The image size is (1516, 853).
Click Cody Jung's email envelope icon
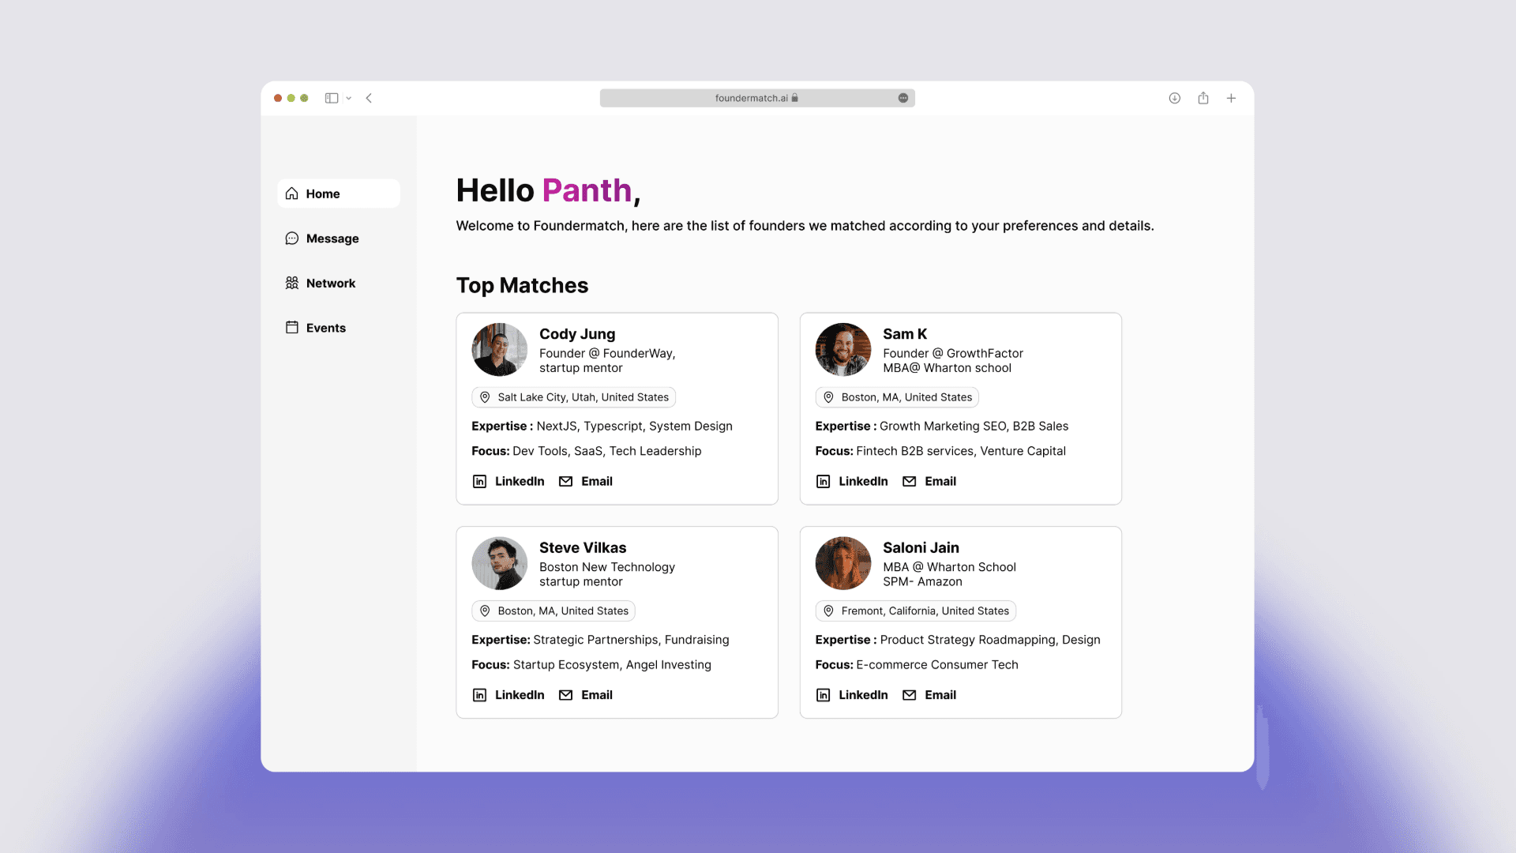pyautogui.click(x=566, y=481)
